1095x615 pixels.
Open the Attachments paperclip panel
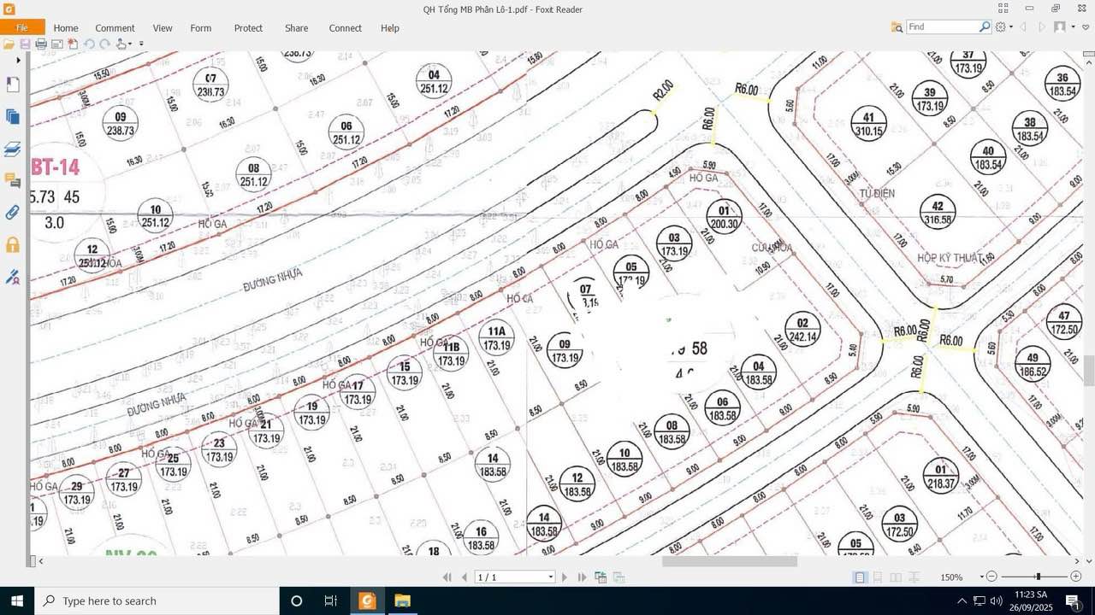13,212
